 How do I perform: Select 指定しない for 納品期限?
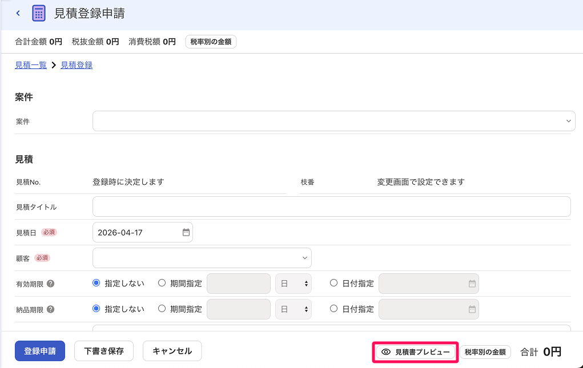pyautogui.click(x=97, y=309)
